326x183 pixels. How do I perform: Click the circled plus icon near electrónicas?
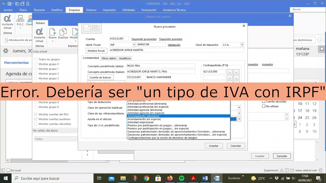coord(321,40)
